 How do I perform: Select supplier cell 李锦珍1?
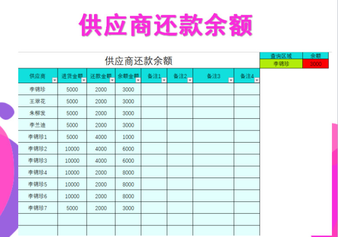(x=38, y=136)
